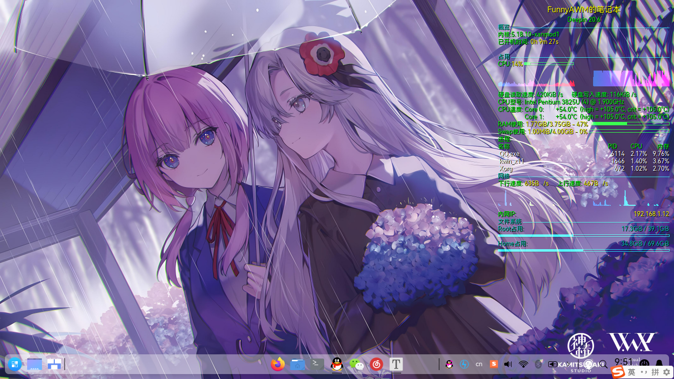
Task: Open the Deepin launcher
Action: (x=14, y=365)
